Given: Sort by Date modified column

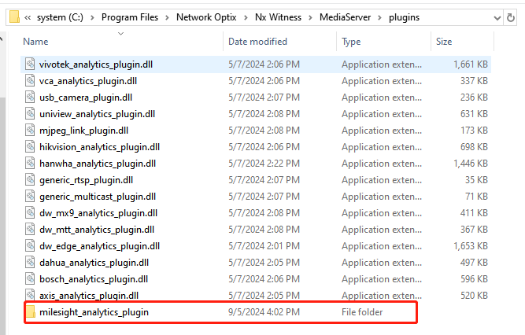Looking at the screenshot, I should tap(257, 42).
